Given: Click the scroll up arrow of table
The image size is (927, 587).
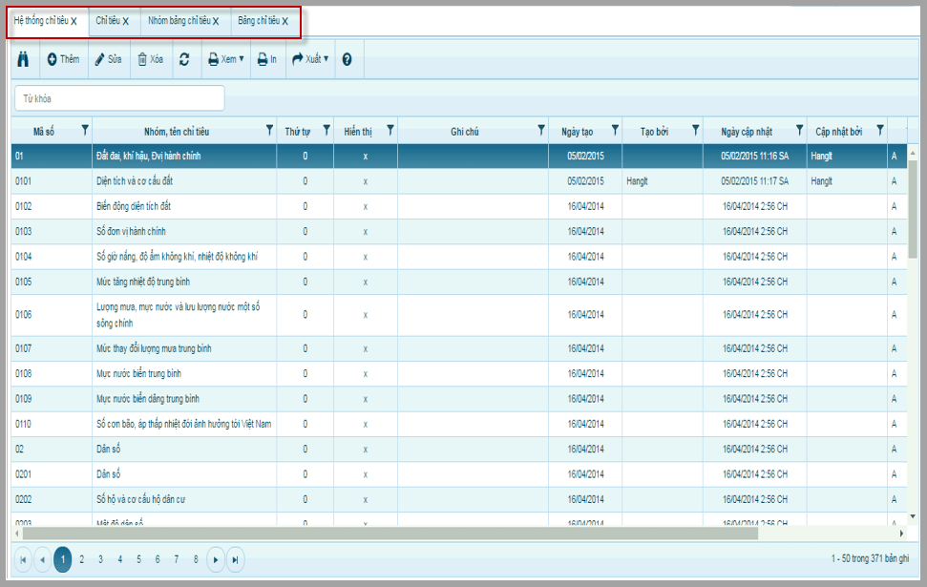Looking at the screenshot, I should tap(913, 152).
